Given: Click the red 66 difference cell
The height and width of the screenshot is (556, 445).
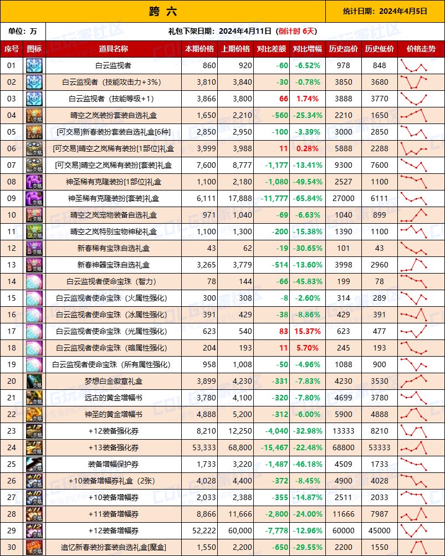Looking at the screenshot, I should (x=272, y=99).
